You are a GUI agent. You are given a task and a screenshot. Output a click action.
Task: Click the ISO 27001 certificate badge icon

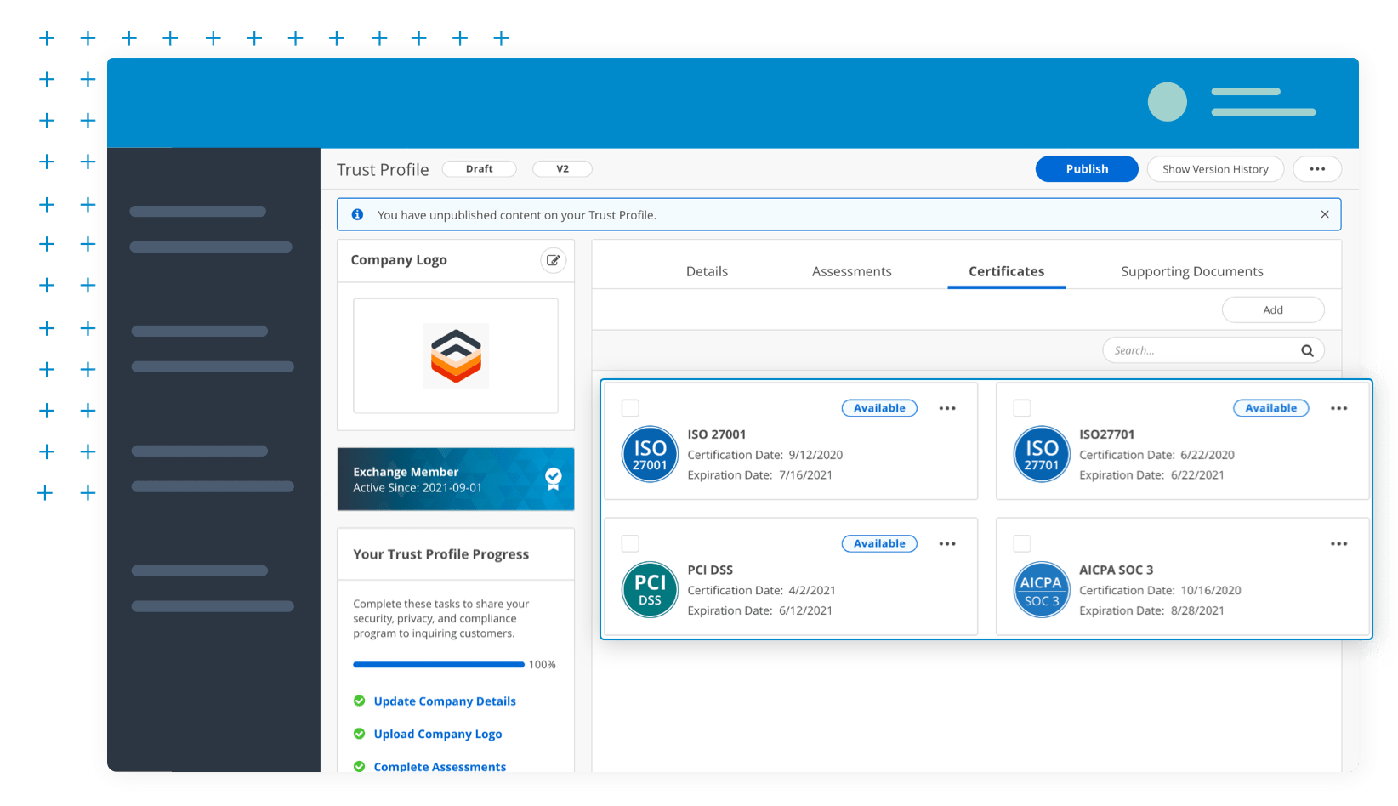(x=650, y=454)
